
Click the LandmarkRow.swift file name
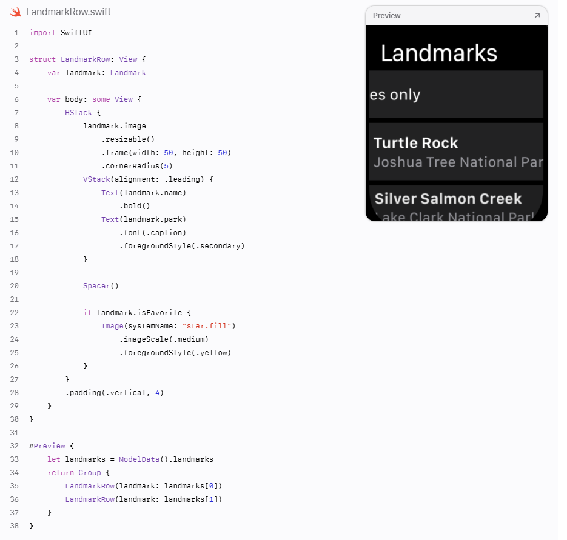pyautogui.click(x=69, y=12)
